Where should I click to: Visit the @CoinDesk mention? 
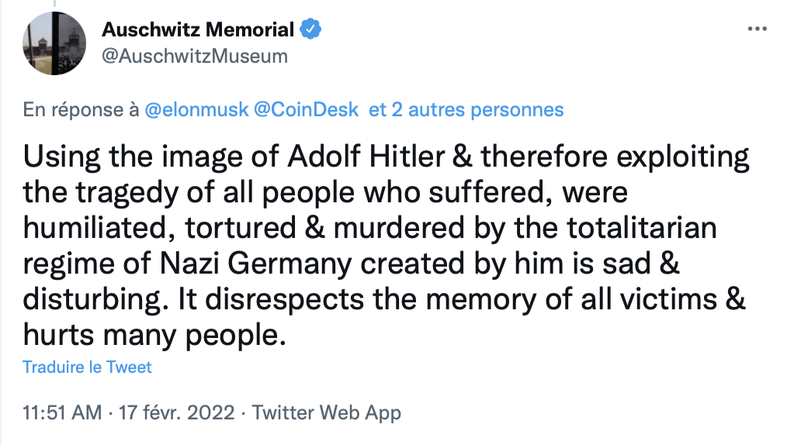click(x=306, y=109)
